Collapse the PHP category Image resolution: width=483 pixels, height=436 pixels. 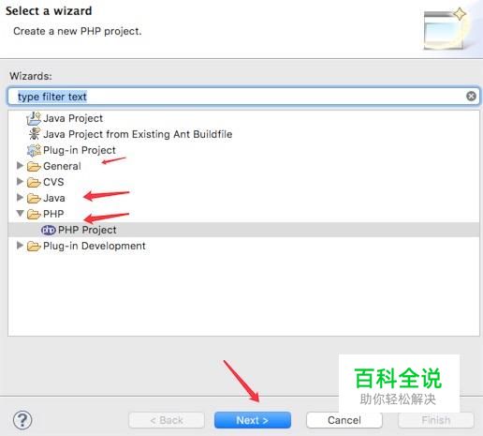click(x=20, y=214)
